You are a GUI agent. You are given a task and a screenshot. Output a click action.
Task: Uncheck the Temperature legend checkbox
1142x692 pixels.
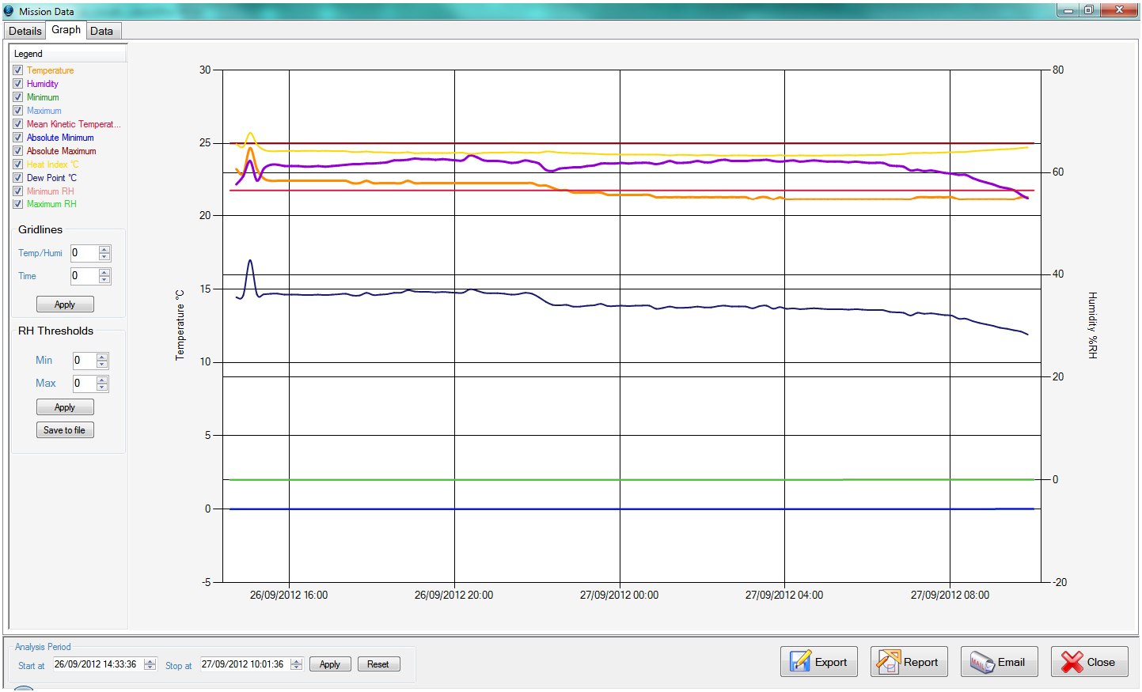click(x=17, y=70)
